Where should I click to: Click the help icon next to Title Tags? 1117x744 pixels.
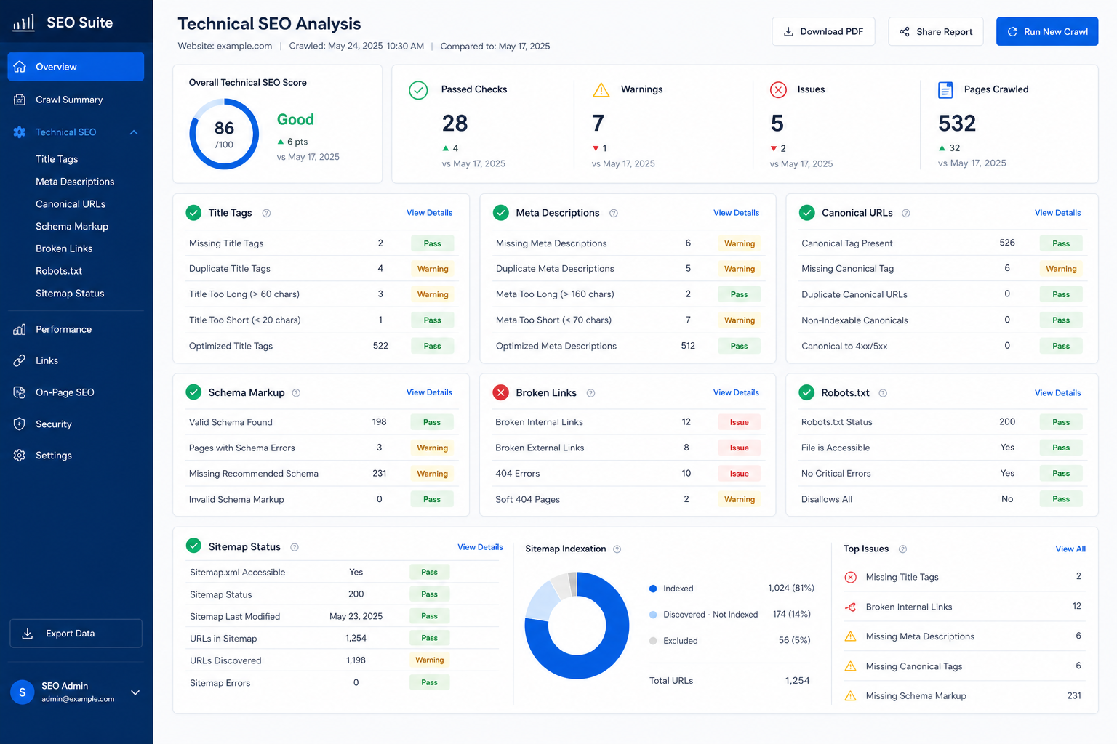(x=266, y=213)
